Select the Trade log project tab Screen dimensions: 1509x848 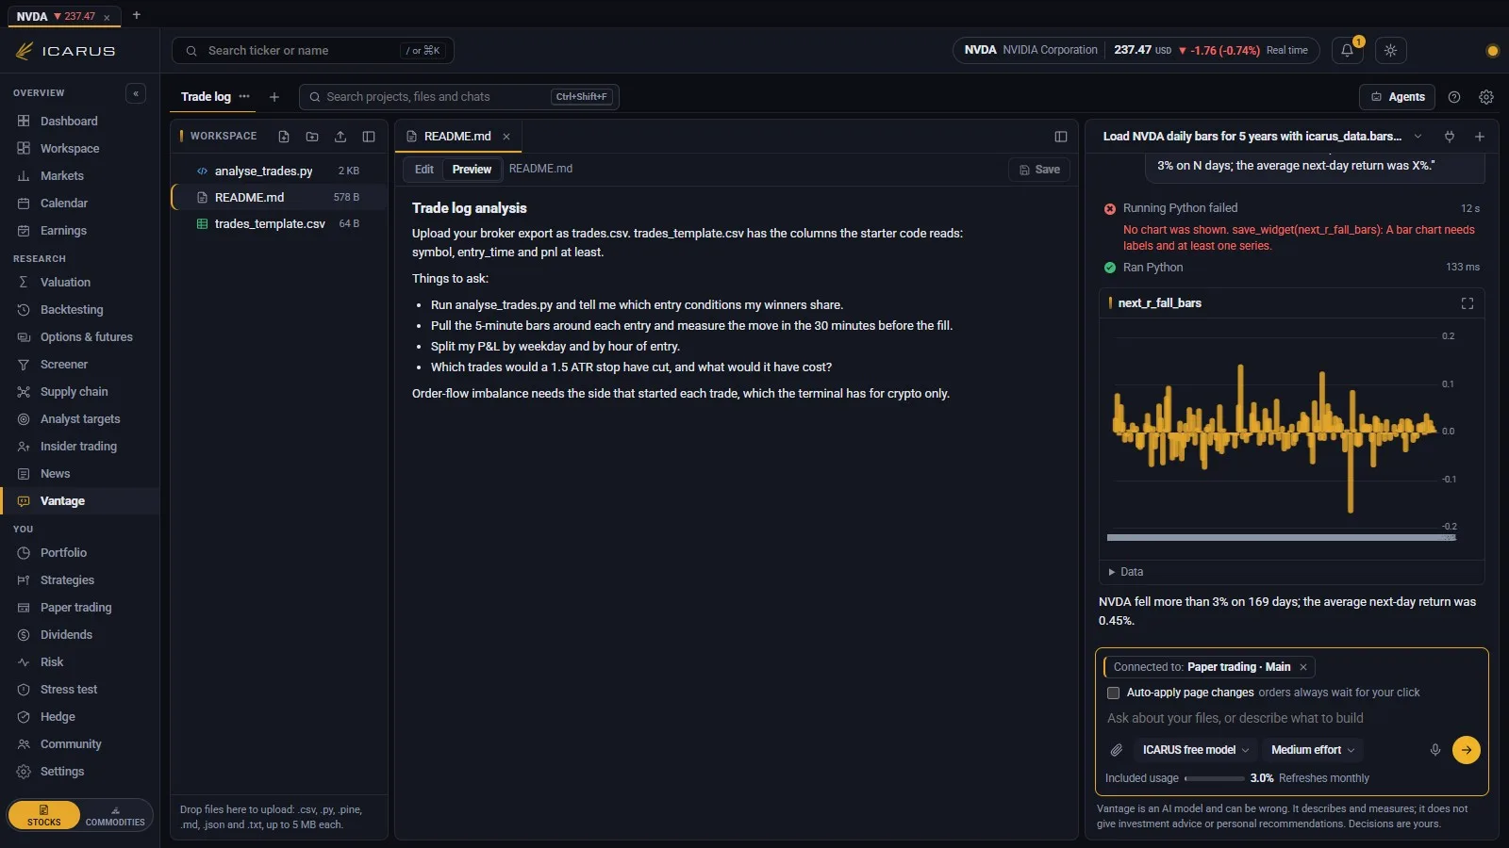pyautogui.click(x=206, y=97)
